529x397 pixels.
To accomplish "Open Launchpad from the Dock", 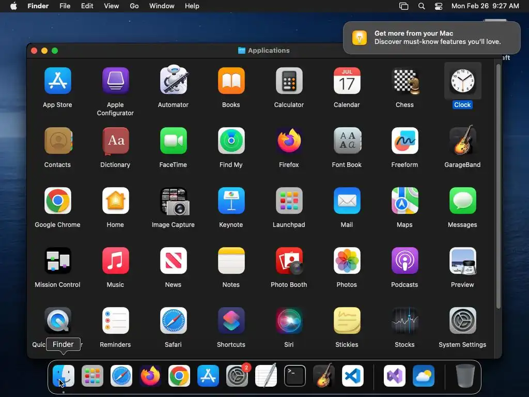I will (92, 376).
